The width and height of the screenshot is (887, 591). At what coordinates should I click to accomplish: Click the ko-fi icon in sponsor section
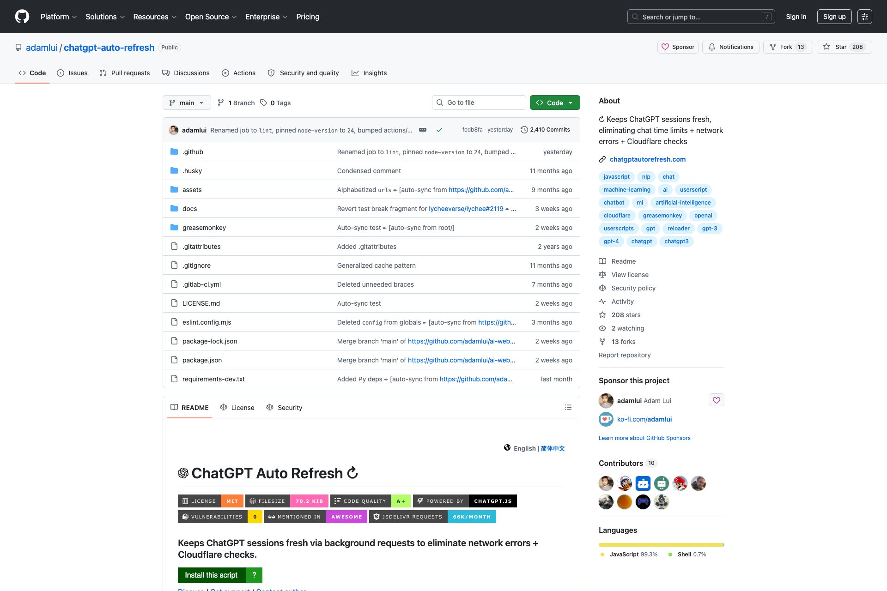tap(606, 419)
